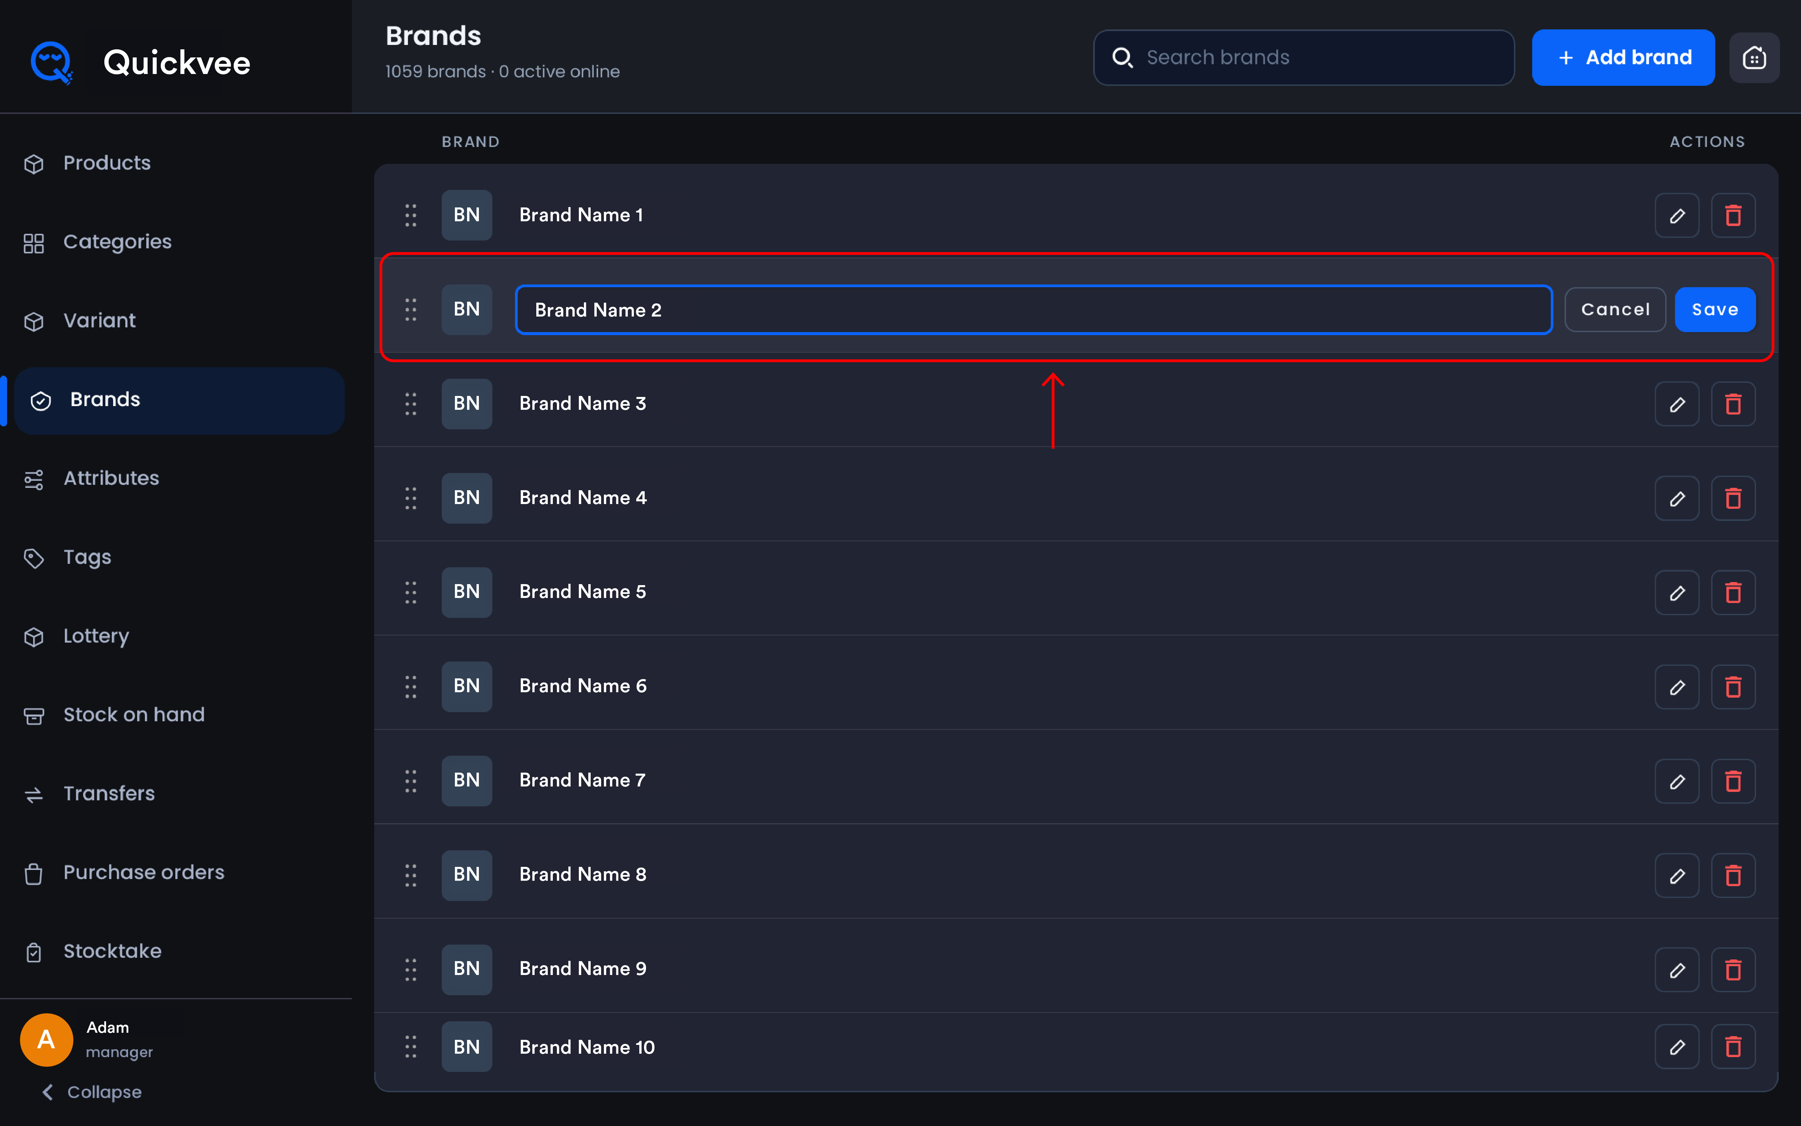Focus the Search brands field
1801x1126 pixels.
1304,57
